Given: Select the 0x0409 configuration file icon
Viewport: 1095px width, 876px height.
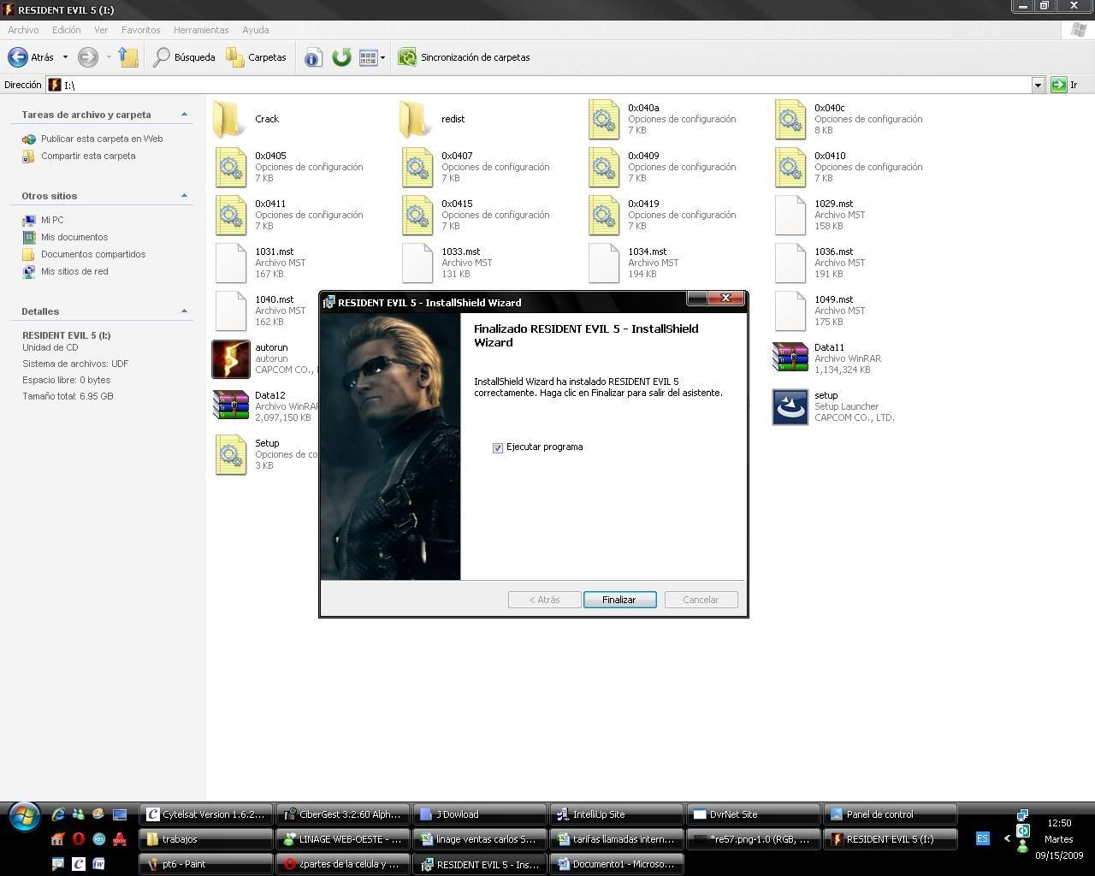Looking at the screenshot, I should coord(604,167).
